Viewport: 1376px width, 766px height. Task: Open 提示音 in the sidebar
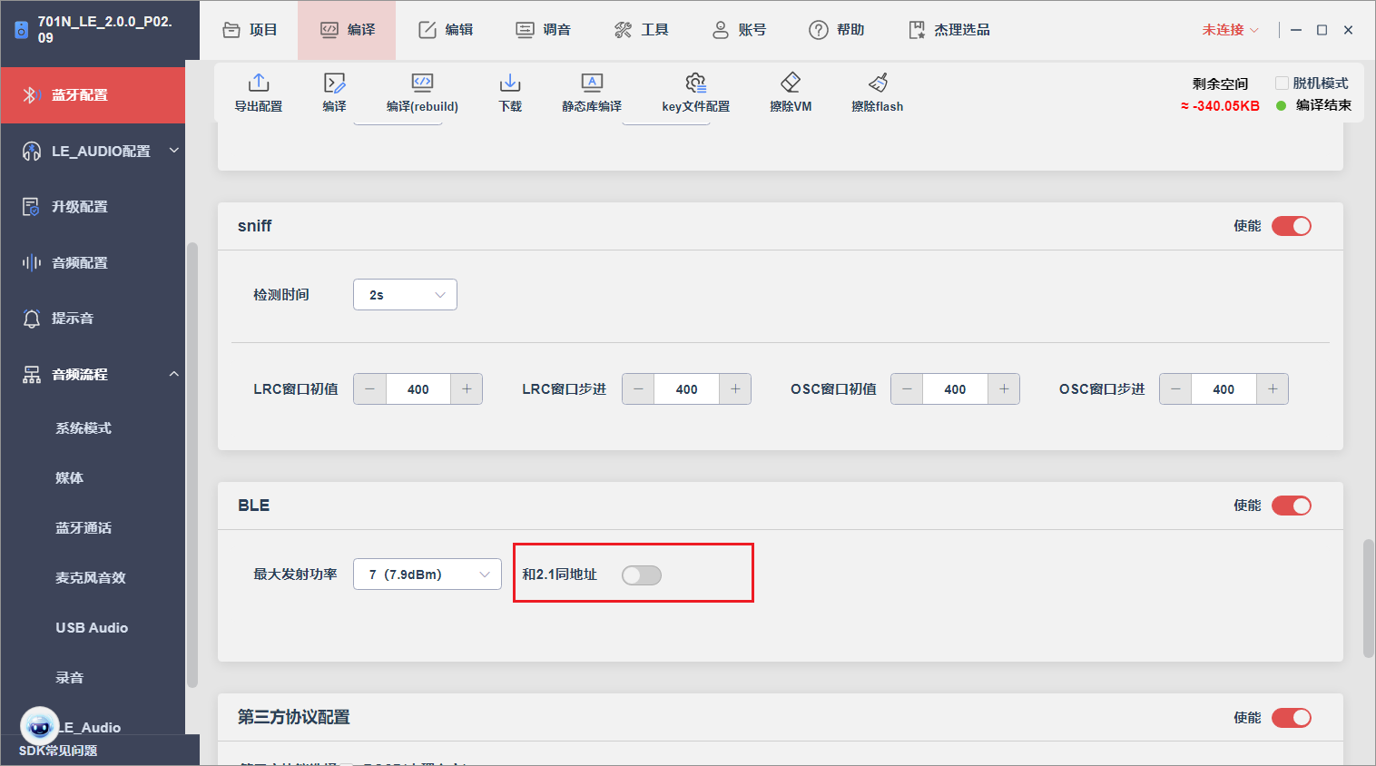click(x=93, y=319)
